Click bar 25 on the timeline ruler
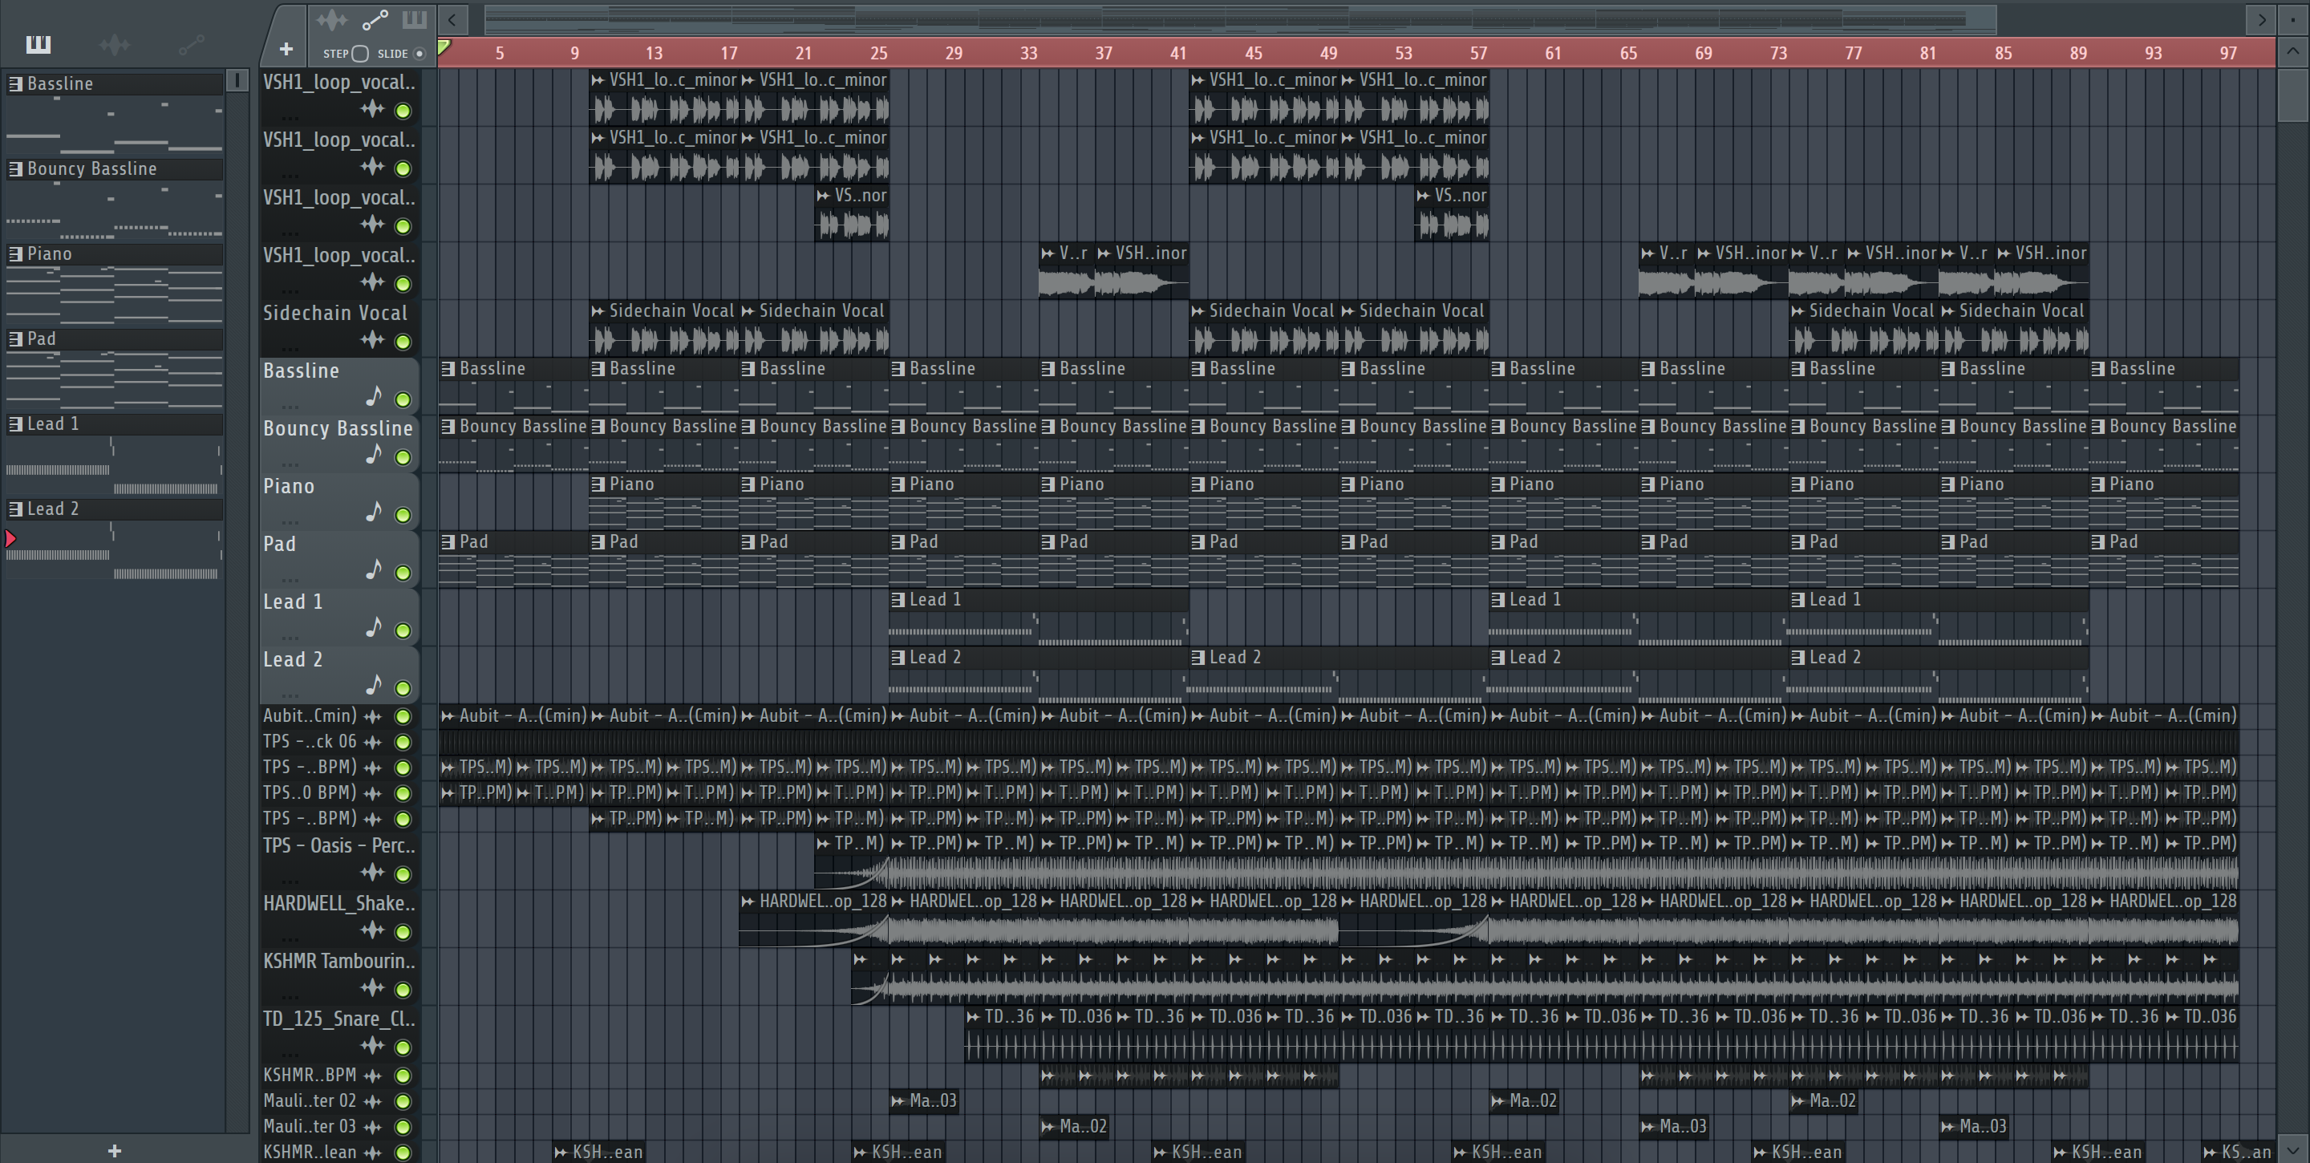 point(879,53)
